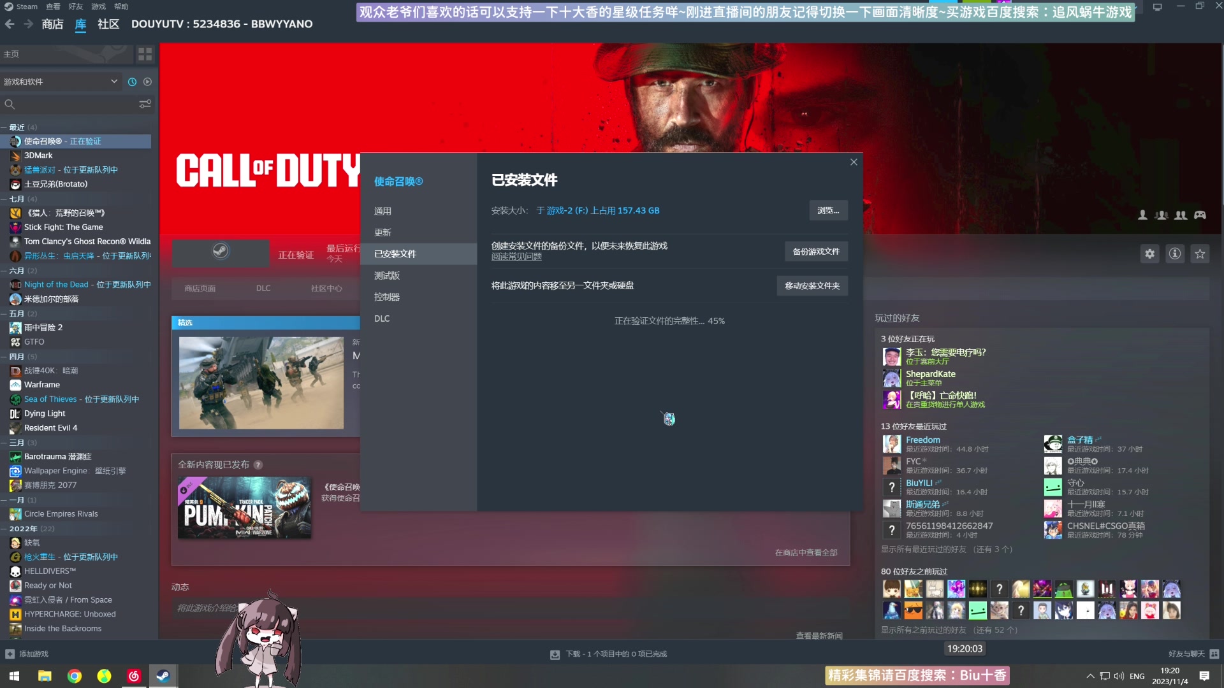Click the back navigation arrow
This screenshot has width=1224, height=688.
click(x=10, y=24)
